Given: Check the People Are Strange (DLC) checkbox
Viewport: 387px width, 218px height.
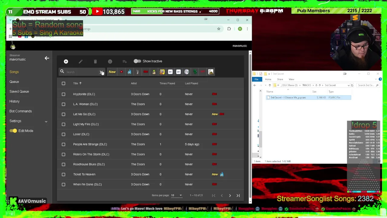Looking at the screenshot, I should pos(63,144).
